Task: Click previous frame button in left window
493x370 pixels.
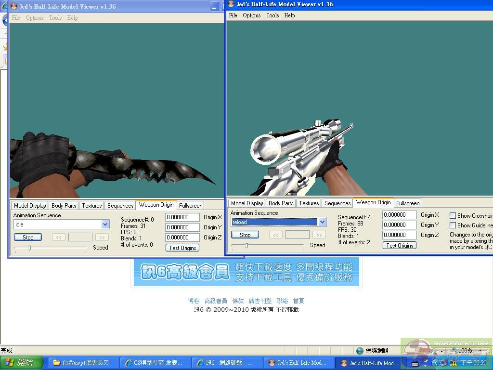Action: (59, 237)
